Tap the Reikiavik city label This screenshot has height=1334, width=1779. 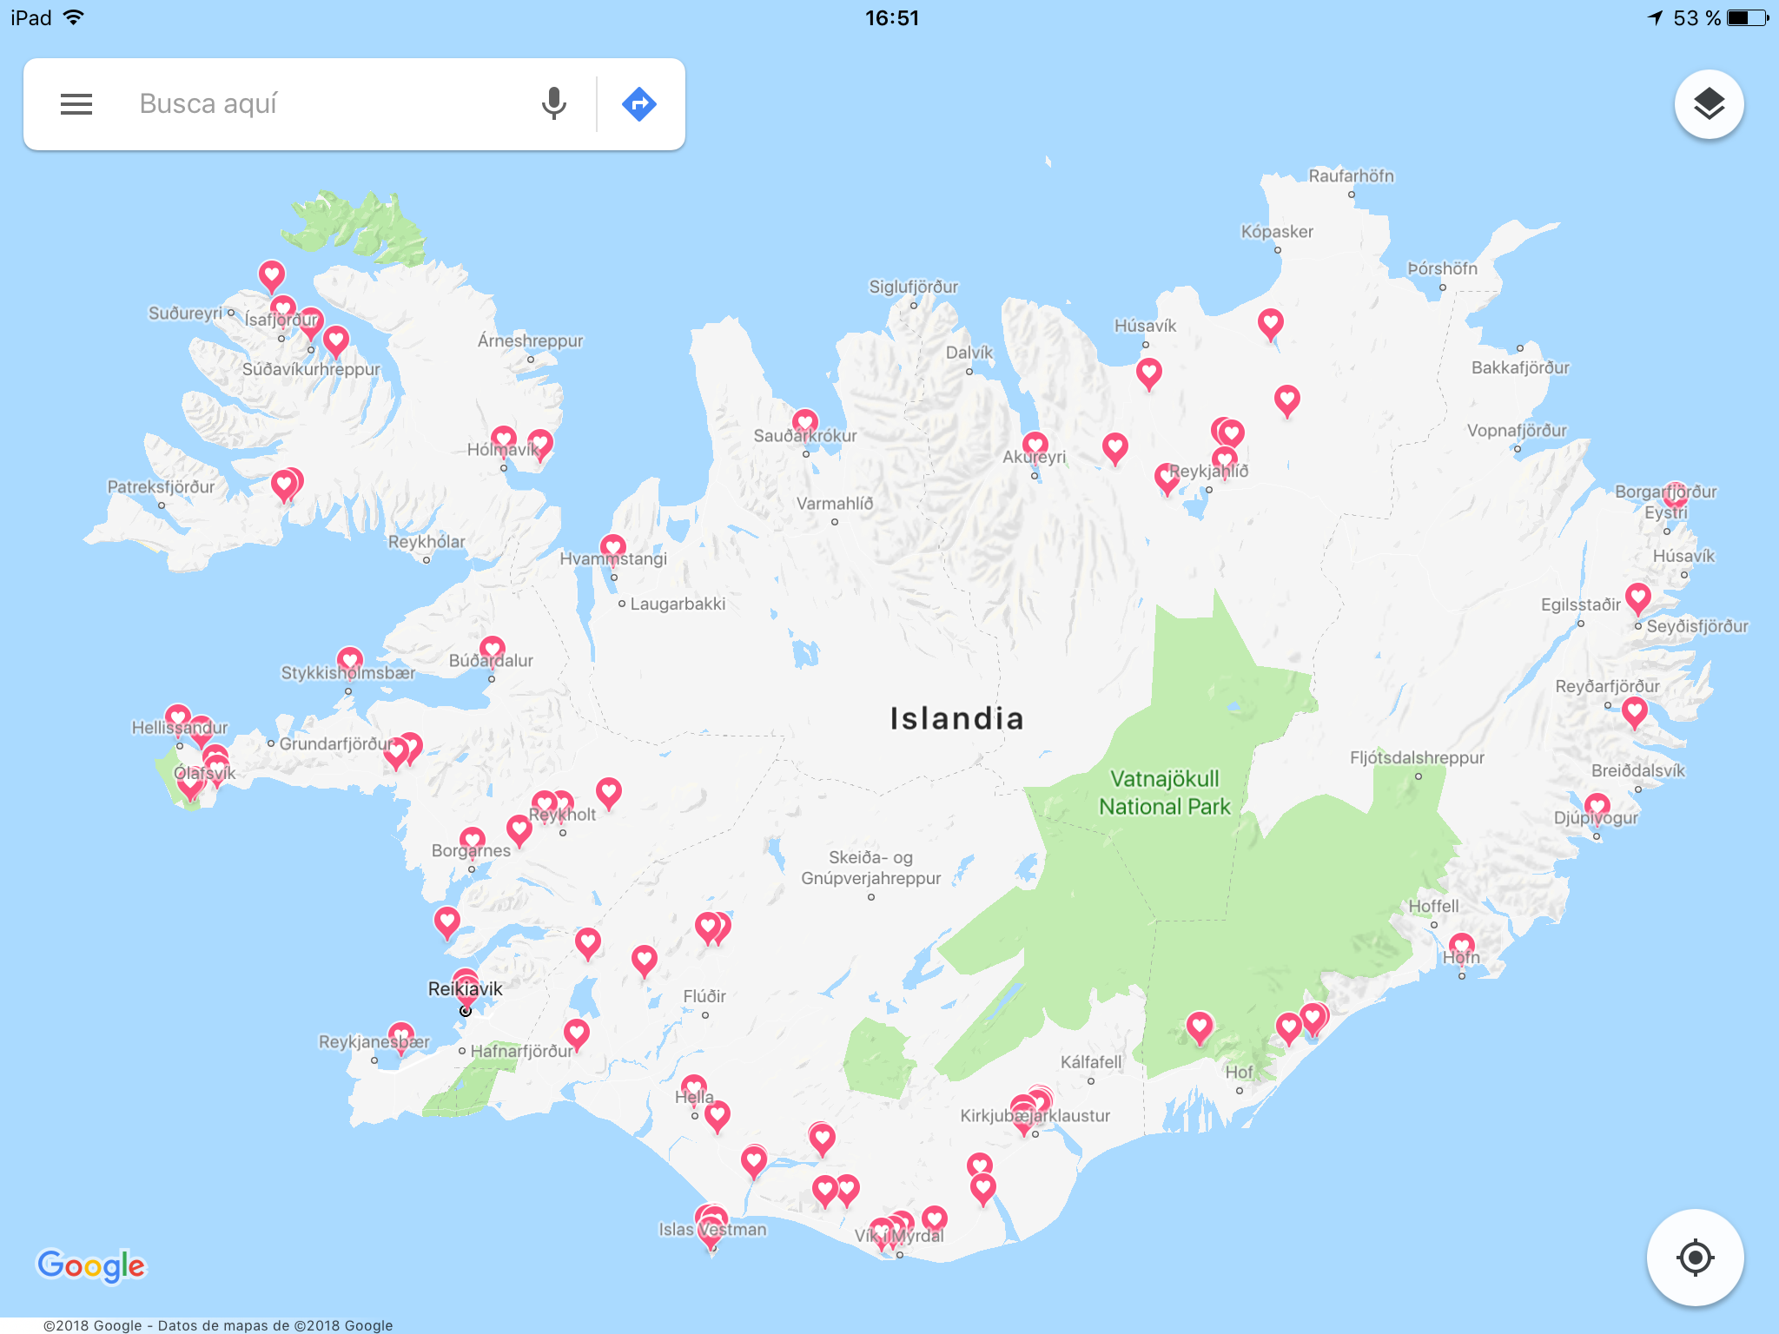465,988
